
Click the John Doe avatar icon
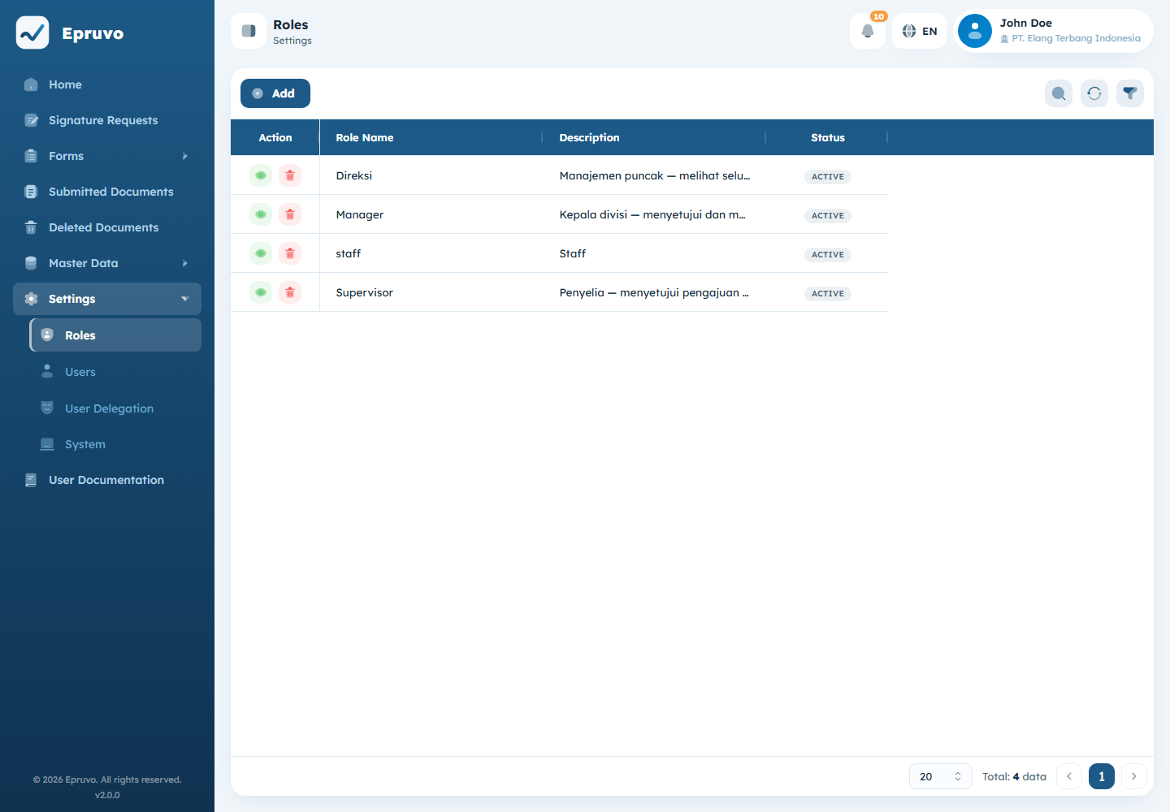(975, 31)
